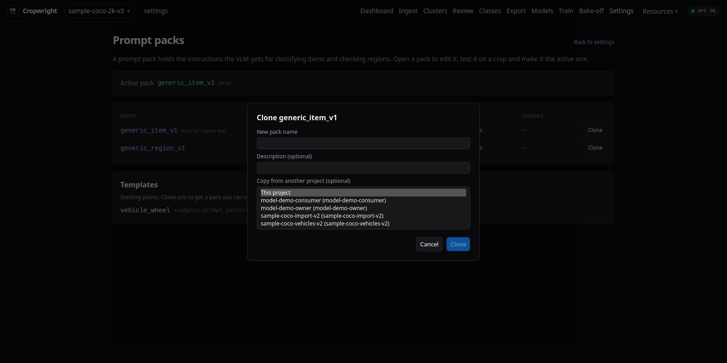Go to Export in the navbar
Screen dimensions: 727x363
click(x=516, y=11)
